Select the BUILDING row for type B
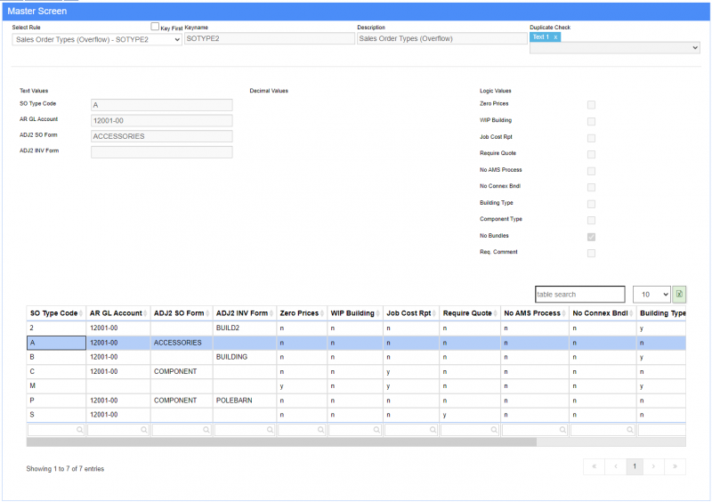This screenshot has width=712, height=502. coord(231,357)
